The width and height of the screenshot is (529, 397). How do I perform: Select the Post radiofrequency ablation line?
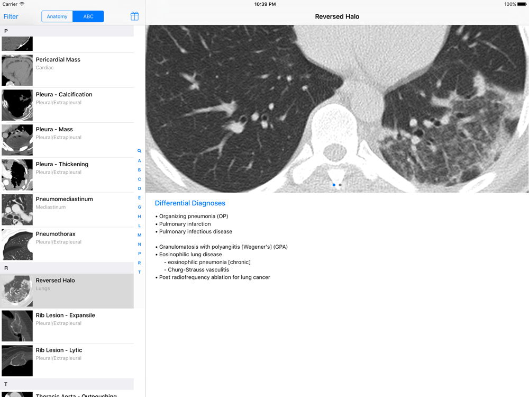tap(213, 277)
